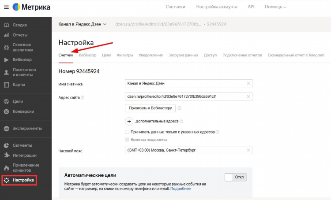Image resolution: width=331 pixels, height=200 pixels.
Task: Open the Загрузка данных tab
Action: click(x=183, y=55)
